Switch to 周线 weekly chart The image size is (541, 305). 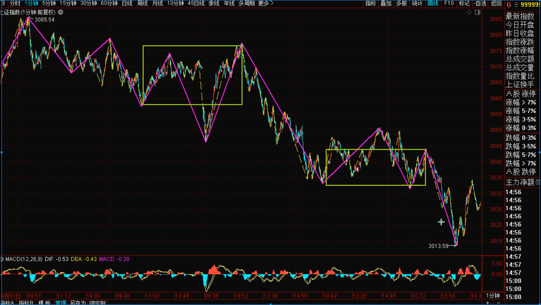tap(142, 3)
